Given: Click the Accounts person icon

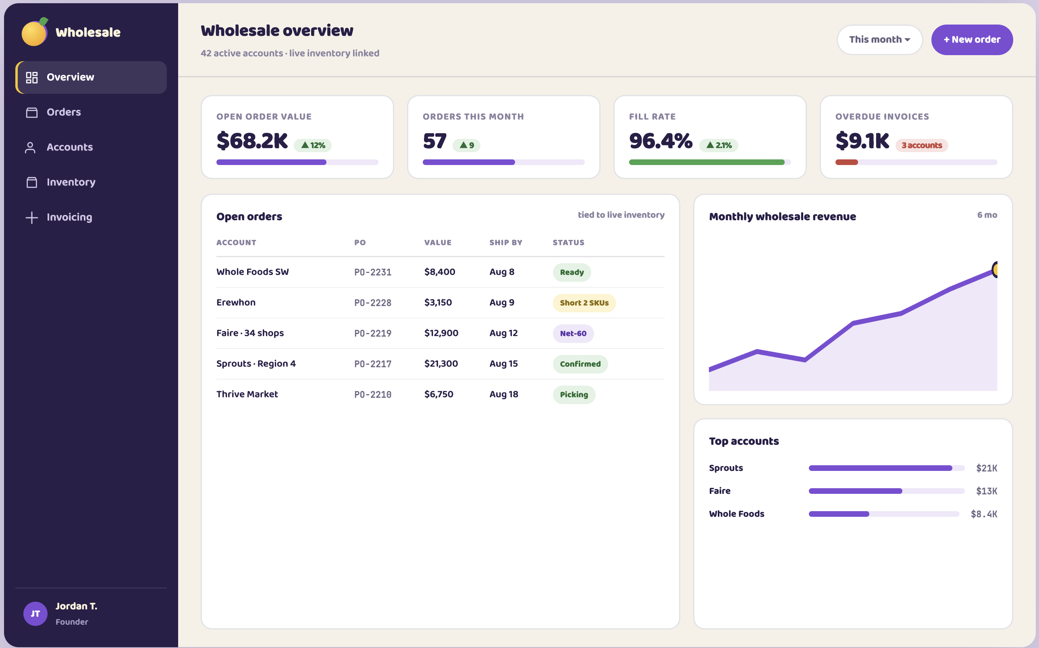Looking at the screenshot, I should [30, 147].
